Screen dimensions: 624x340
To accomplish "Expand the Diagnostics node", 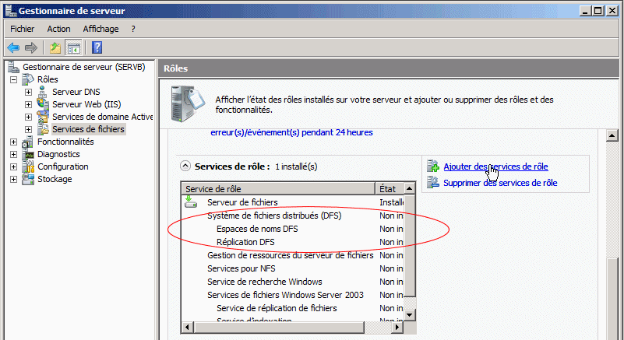I will coord(13,154).
